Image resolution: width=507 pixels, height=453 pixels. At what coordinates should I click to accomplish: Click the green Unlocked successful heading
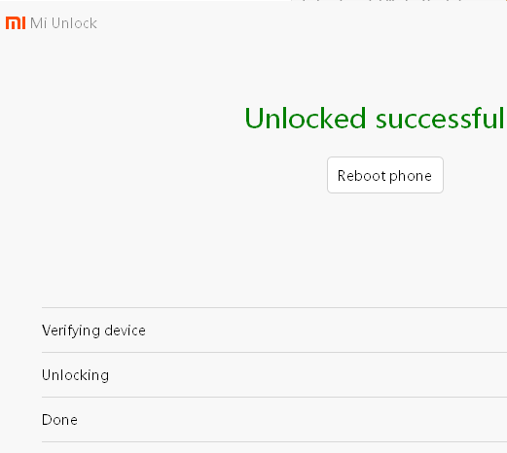coord(376,119)
